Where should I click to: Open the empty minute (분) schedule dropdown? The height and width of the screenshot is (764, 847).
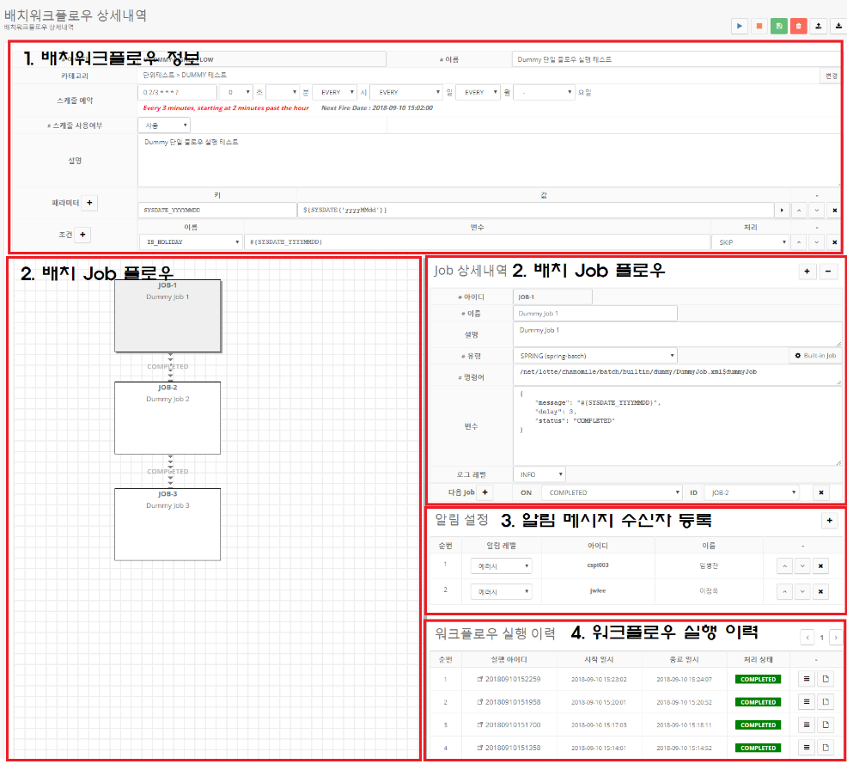[283, 93]
